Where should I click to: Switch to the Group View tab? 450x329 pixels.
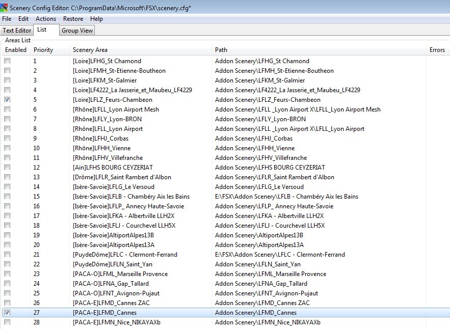tap(77, 31)
